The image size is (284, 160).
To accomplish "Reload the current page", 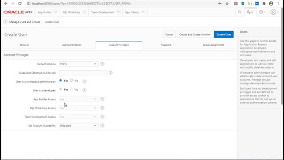I will pos(20,4).
